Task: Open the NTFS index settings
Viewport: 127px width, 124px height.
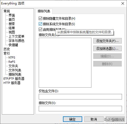Action: click(x=12, y=58)
